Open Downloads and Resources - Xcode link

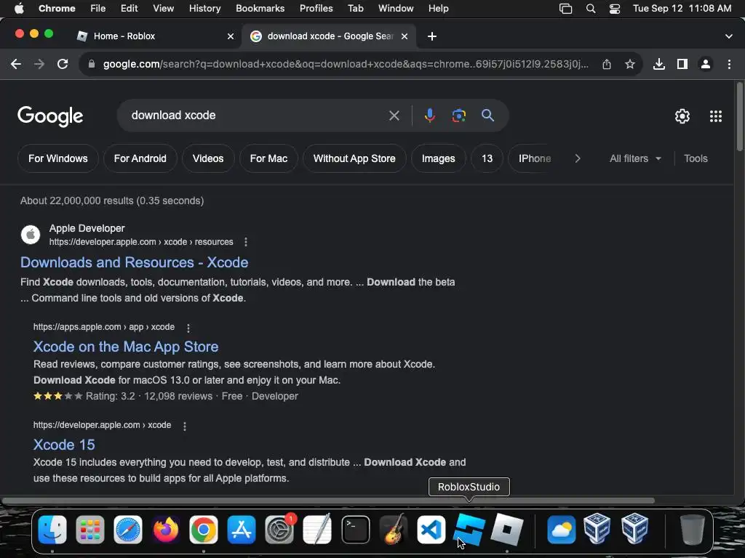[x=134, y=262]
